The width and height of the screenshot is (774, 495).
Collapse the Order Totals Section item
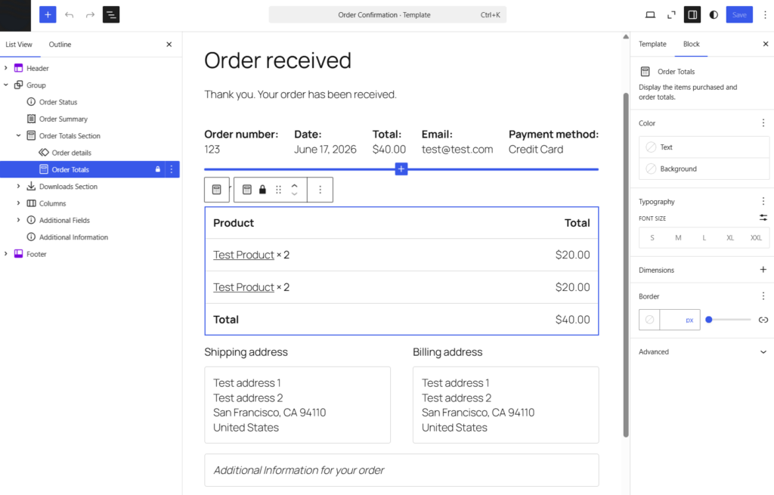18,136
